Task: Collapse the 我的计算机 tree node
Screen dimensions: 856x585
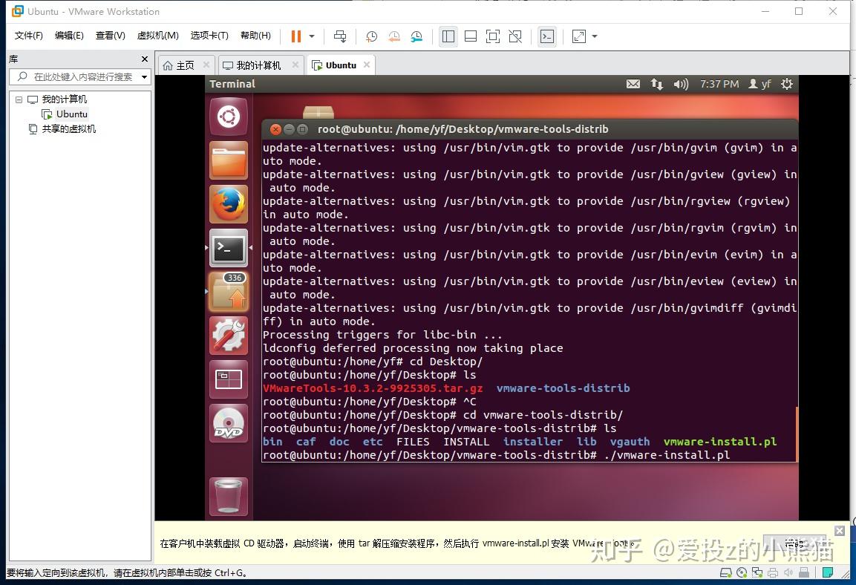Action: (x=19, y=99)
